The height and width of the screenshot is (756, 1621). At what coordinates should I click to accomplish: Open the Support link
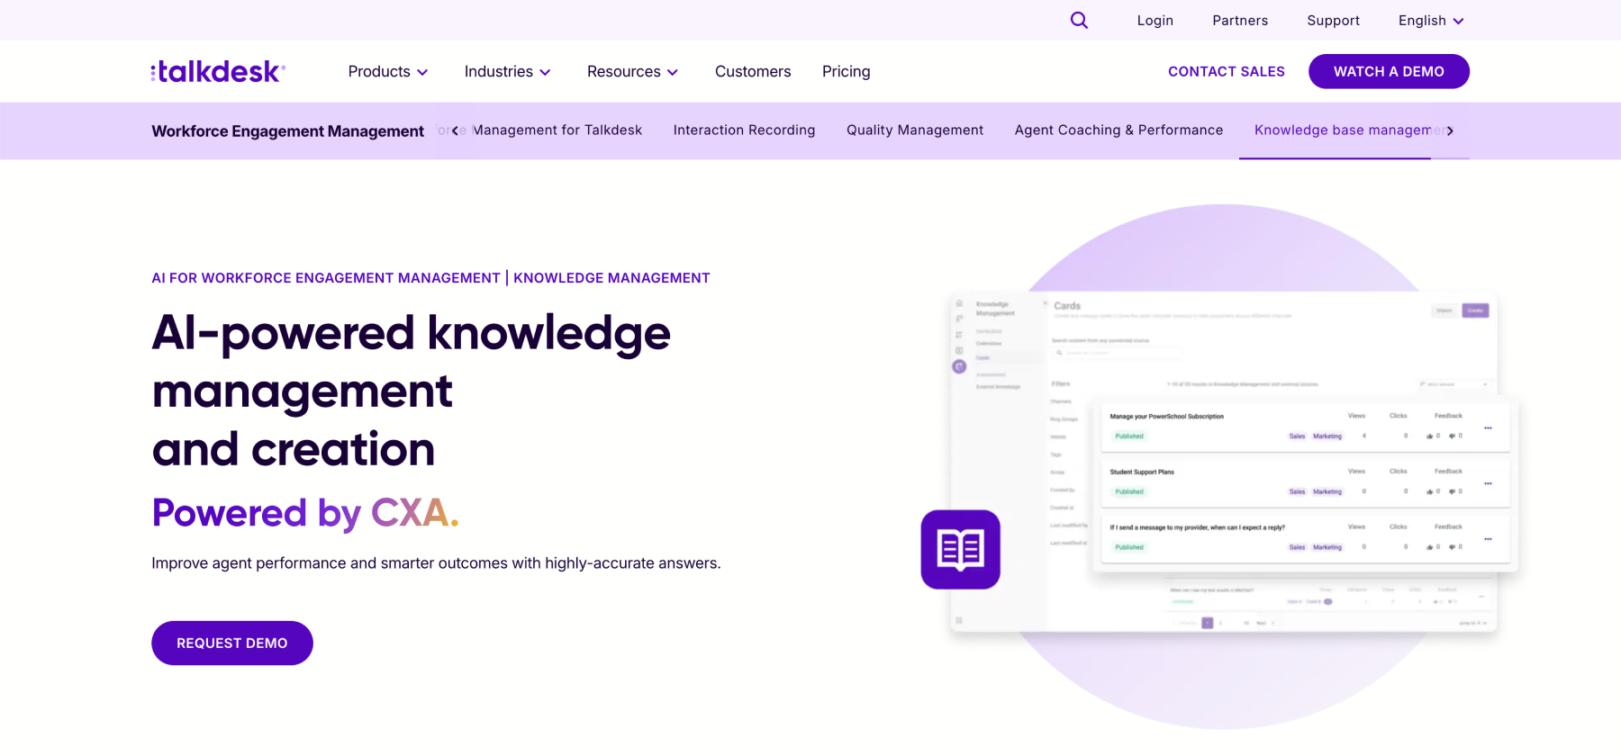(1333, 20)
